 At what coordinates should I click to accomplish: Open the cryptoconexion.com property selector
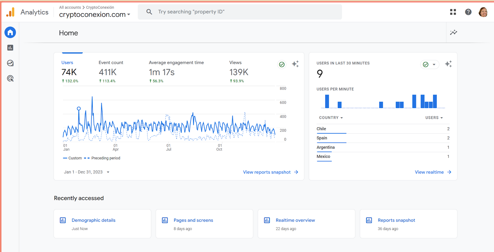coord(94,15)
